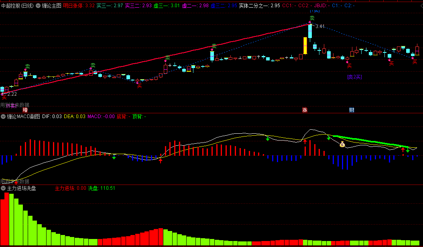The height and width of the screenshot is (247, 423).
Task: Click the 实三二: 2.93 value
Action: coord(138,6)
